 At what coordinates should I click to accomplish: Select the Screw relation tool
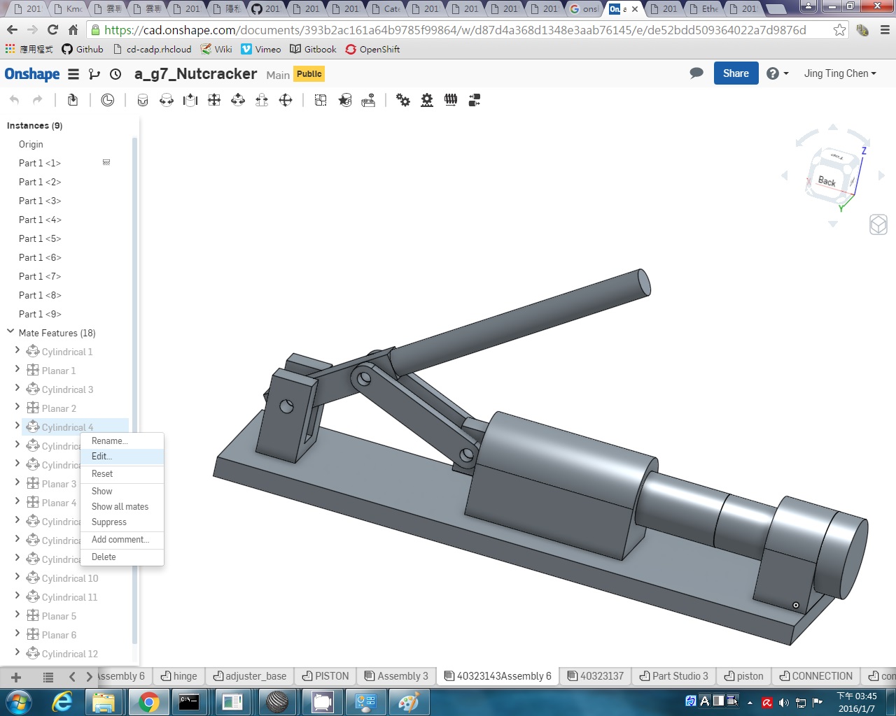451,100
